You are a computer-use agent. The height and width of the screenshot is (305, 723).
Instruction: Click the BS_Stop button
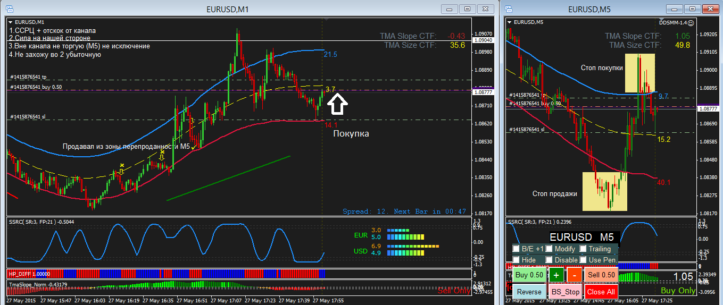pos(565,292)
